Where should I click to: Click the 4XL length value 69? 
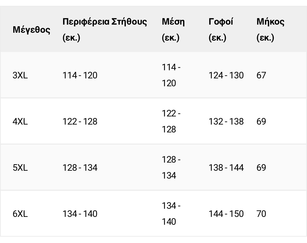261,122
